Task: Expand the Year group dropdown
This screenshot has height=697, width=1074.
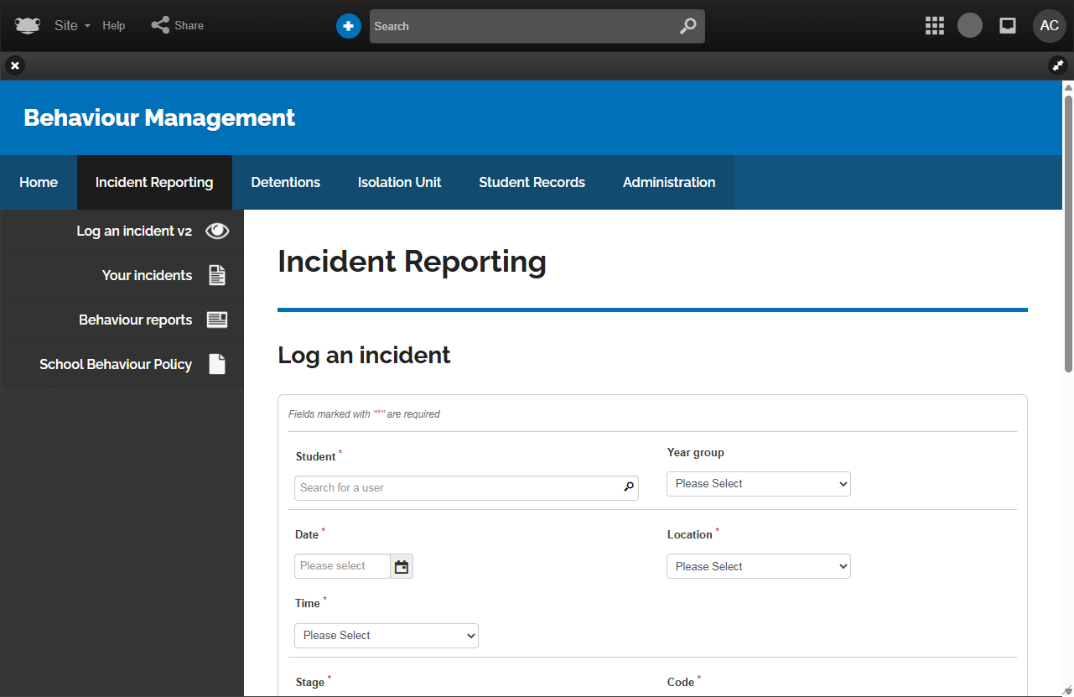Action: [x=758, y=484]
